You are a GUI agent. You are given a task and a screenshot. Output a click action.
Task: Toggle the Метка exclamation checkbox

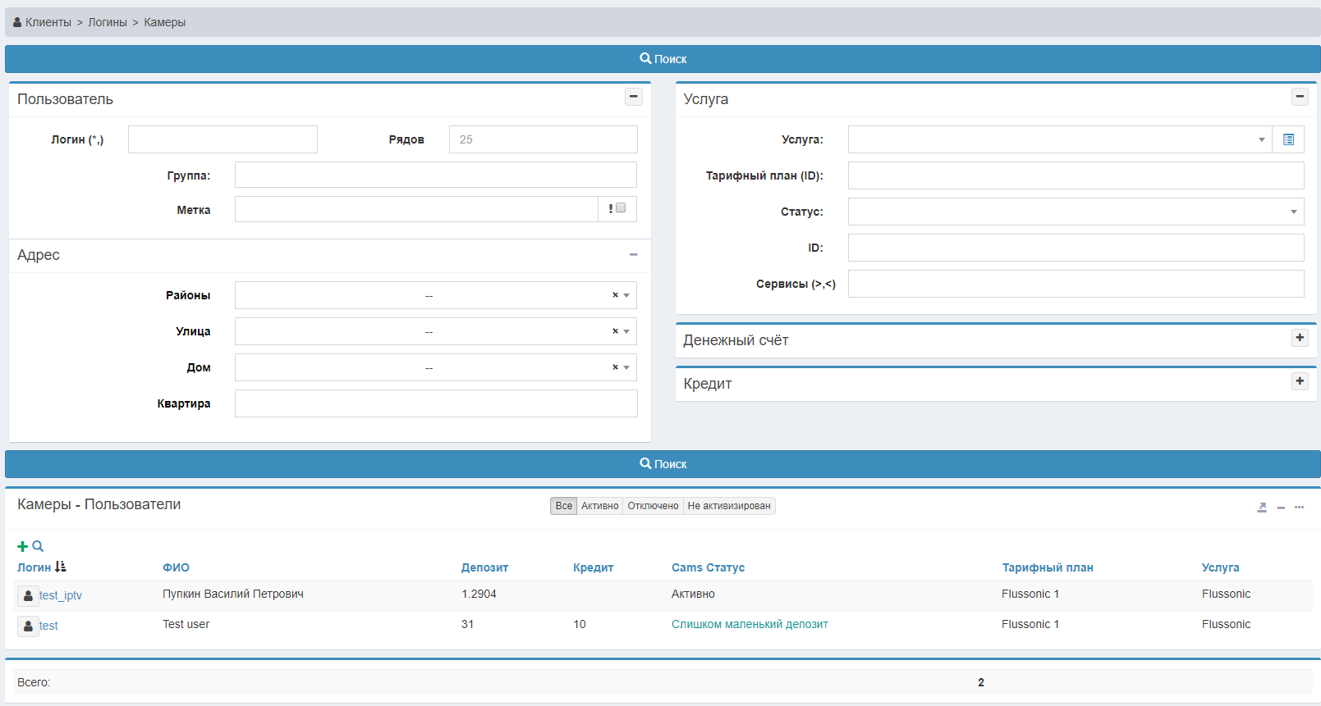[621, 208]
